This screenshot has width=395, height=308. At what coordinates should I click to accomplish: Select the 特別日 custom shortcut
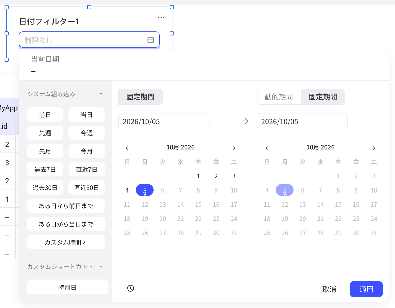(67, 287)
